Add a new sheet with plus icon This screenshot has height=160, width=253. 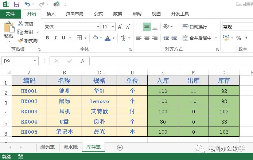point(120,147)
